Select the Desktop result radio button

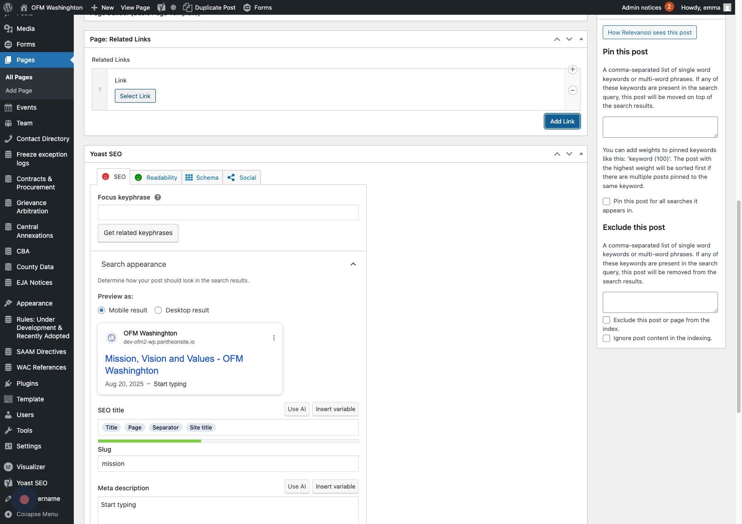point(158,310)
